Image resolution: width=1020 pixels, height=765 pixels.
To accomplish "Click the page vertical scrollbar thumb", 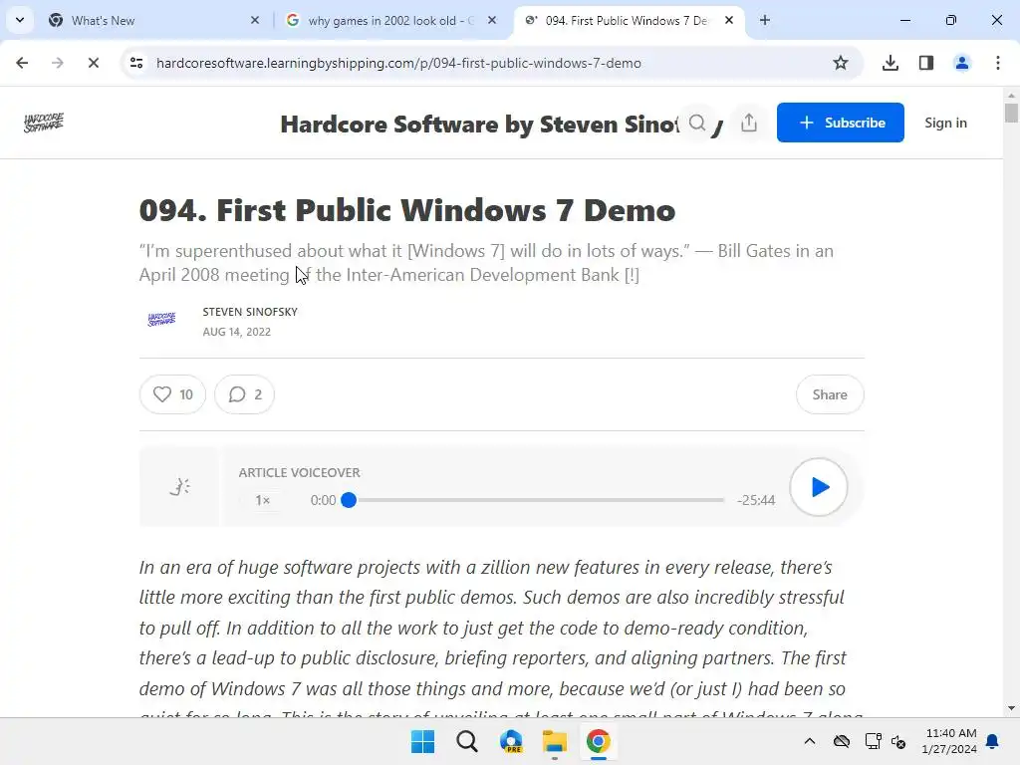I will (x=1011, y=113).
